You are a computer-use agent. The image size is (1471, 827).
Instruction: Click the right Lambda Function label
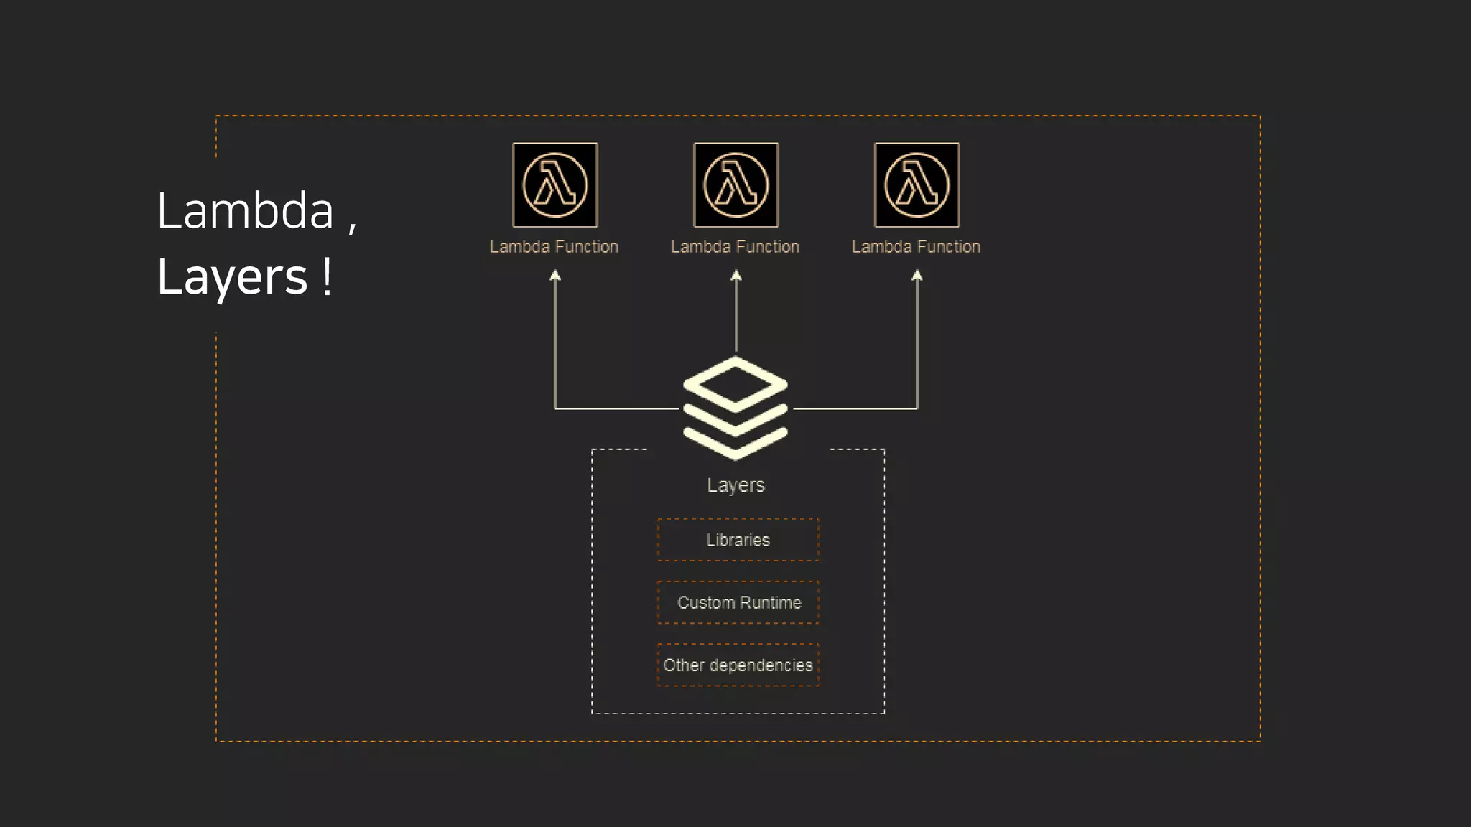click(x=916, y=247)
